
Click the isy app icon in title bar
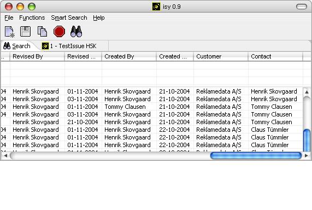tap(156, 7)
